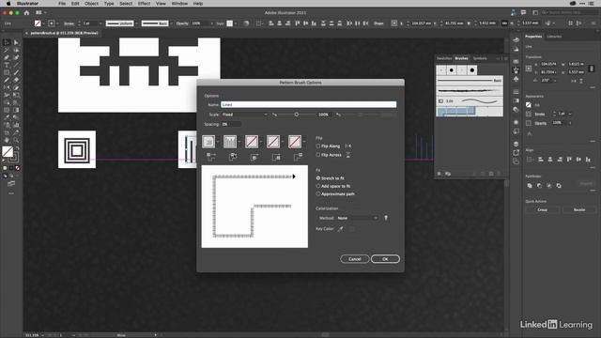Open the Apple menu

[8, 4]
